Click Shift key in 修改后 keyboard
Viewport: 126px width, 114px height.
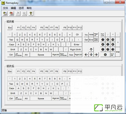[13, 93]
